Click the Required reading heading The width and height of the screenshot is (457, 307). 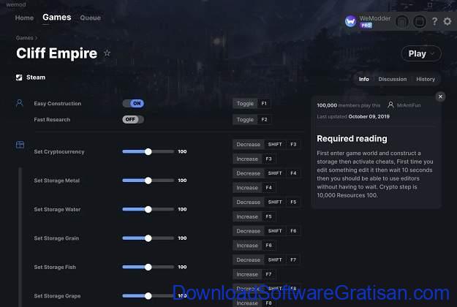click(352, 139)
